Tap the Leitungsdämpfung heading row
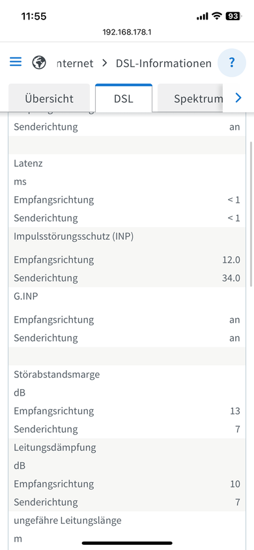The width and height of the screenshot is (254, 550). pyautogui.click(x=127, y=447)
